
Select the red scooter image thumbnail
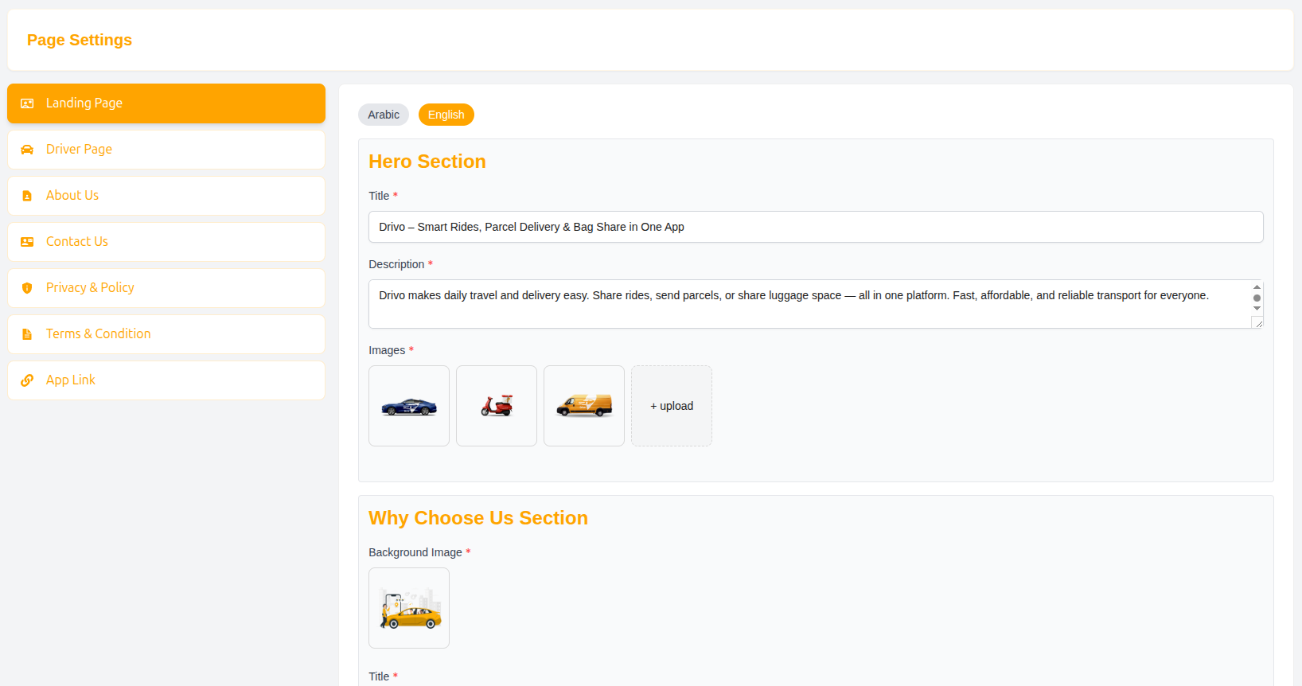pos(497,406)
